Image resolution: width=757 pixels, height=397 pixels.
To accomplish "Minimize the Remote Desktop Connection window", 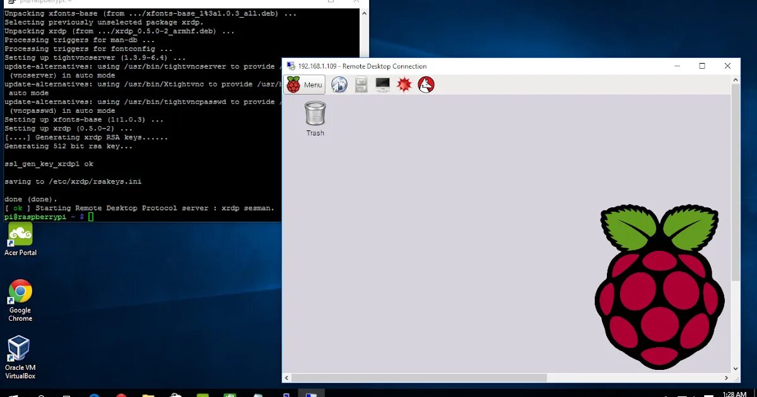I will click(677, 66).
